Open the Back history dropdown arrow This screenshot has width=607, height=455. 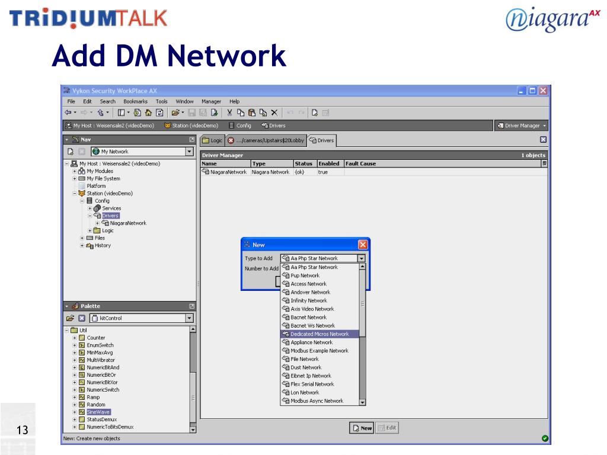tap(75, 113)
